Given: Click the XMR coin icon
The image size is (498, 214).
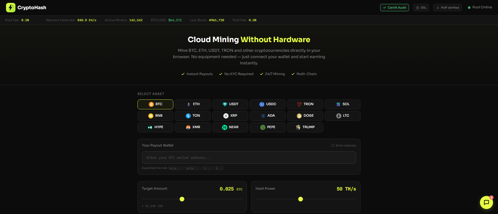Looking at the screenshot, I should 188,127.
